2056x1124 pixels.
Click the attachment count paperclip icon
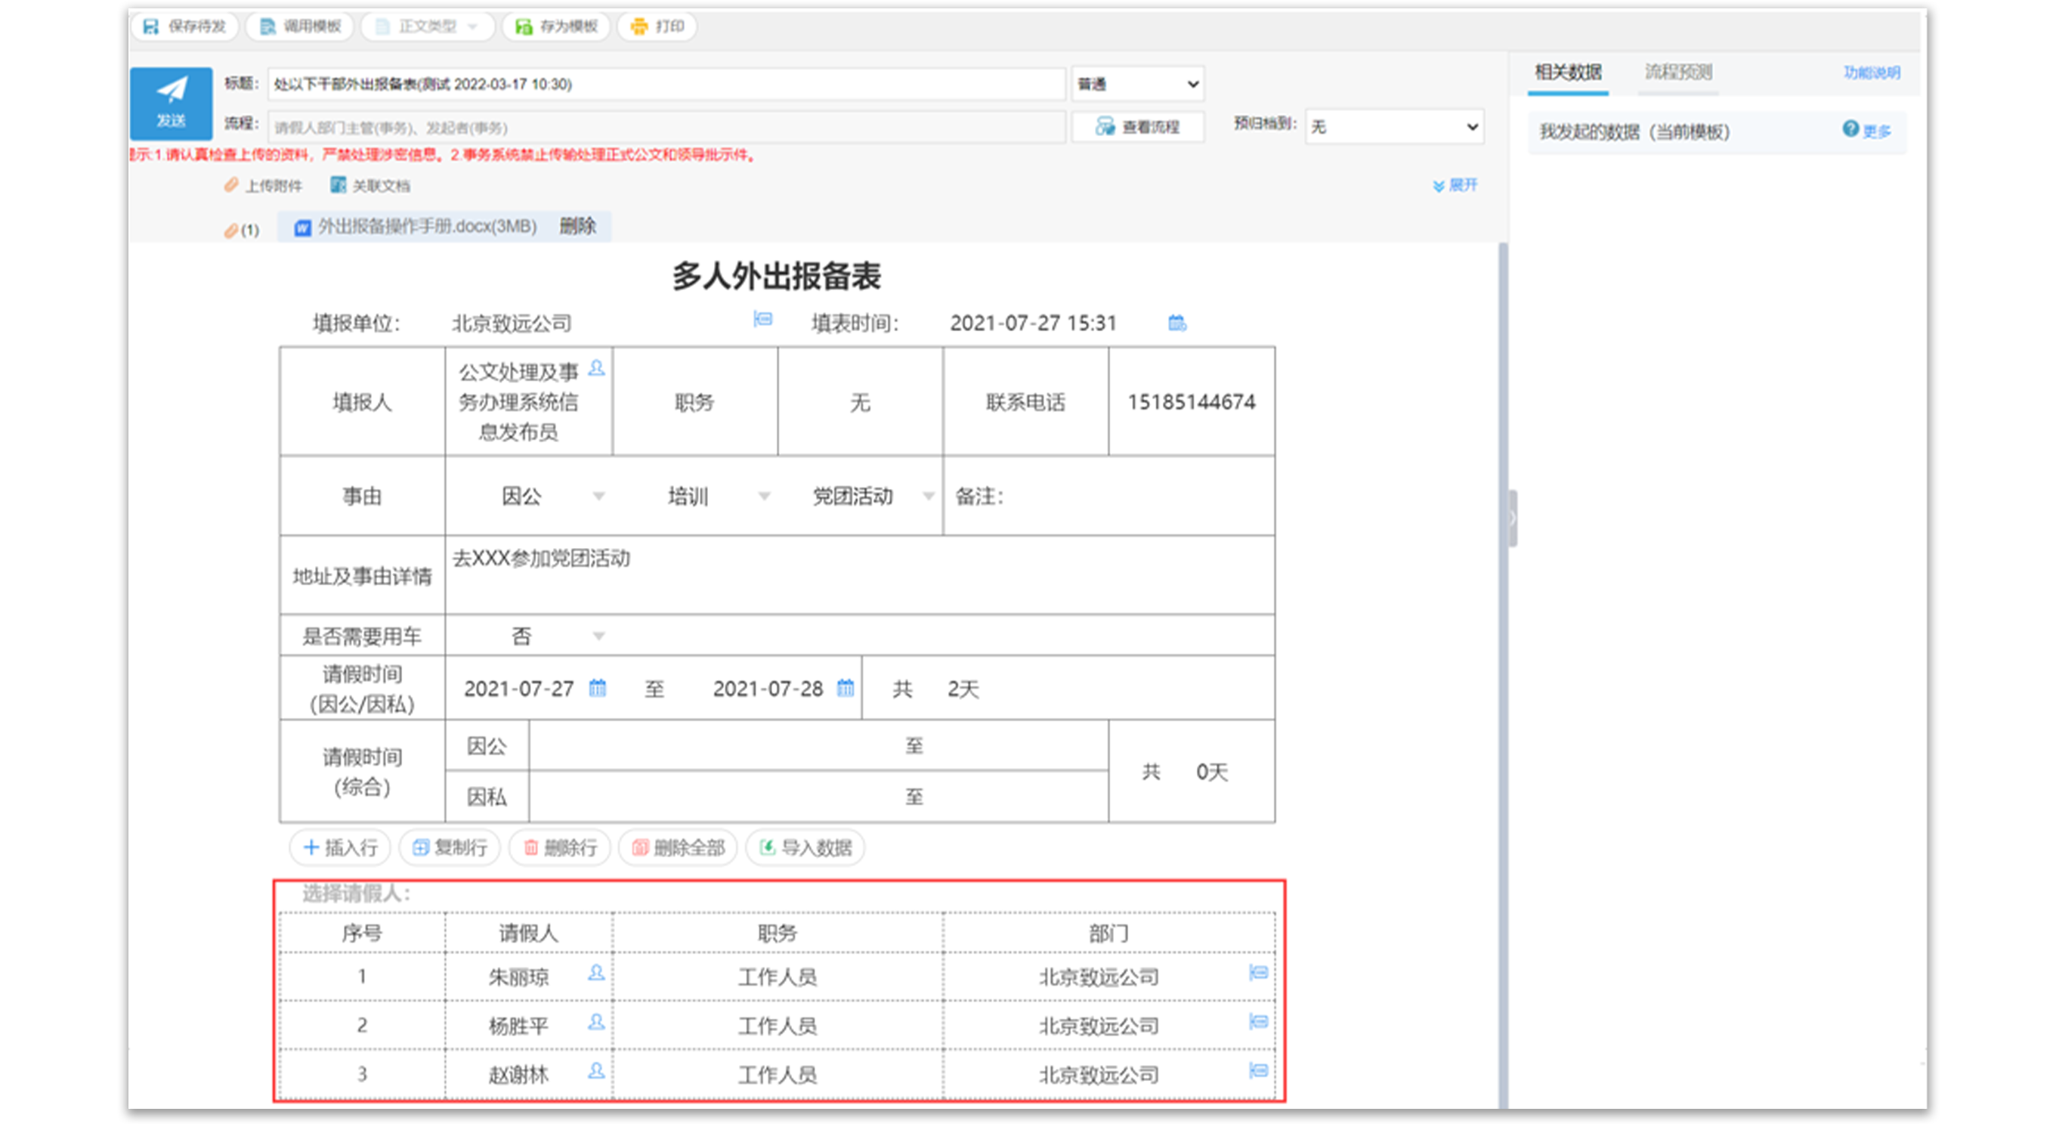[231, 230]
